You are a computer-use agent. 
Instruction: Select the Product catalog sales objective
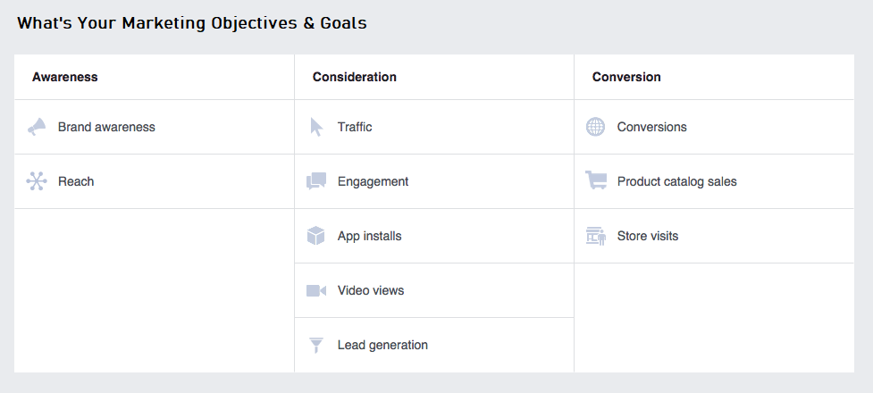676,182
